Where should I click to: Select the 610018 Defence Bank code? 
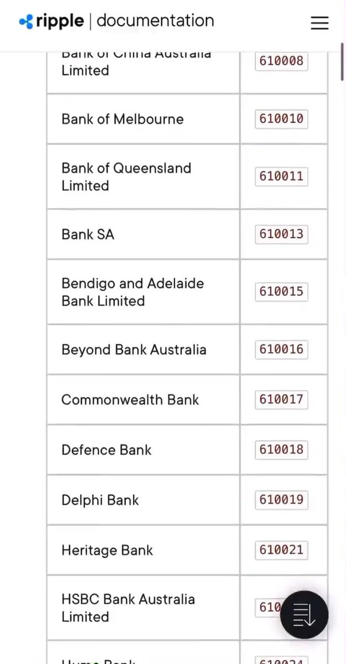coord(281,450)
